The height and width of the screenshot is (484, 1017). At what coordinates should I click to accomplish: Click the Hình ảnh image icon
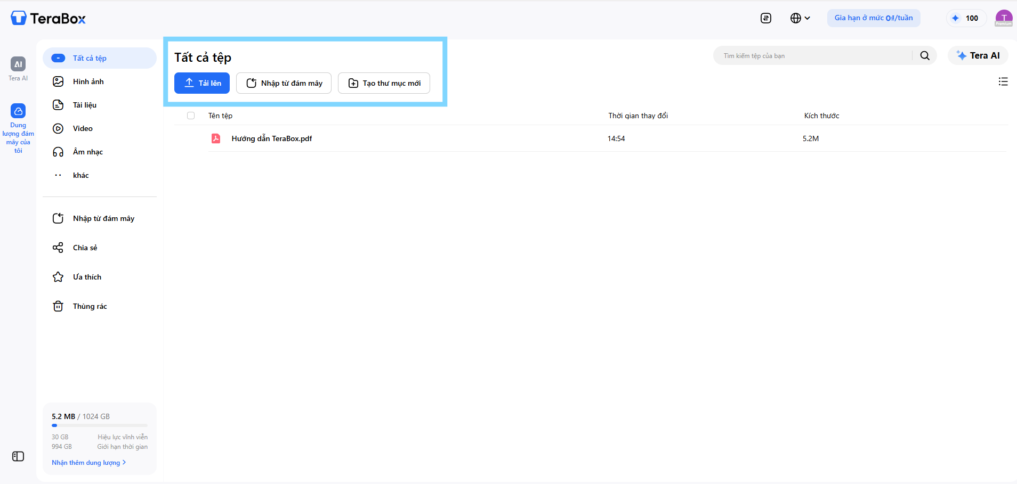click(x=58, y=81)
